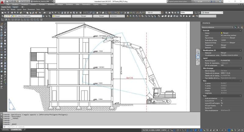Click the pan hand icon in navigation bar

[198, 56]
